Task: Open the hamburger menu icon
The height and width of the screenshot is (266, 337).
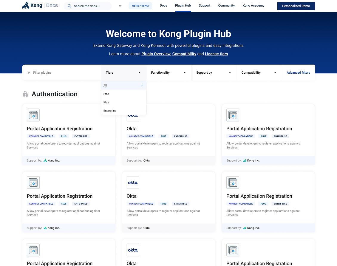Action: coord(120,6)
